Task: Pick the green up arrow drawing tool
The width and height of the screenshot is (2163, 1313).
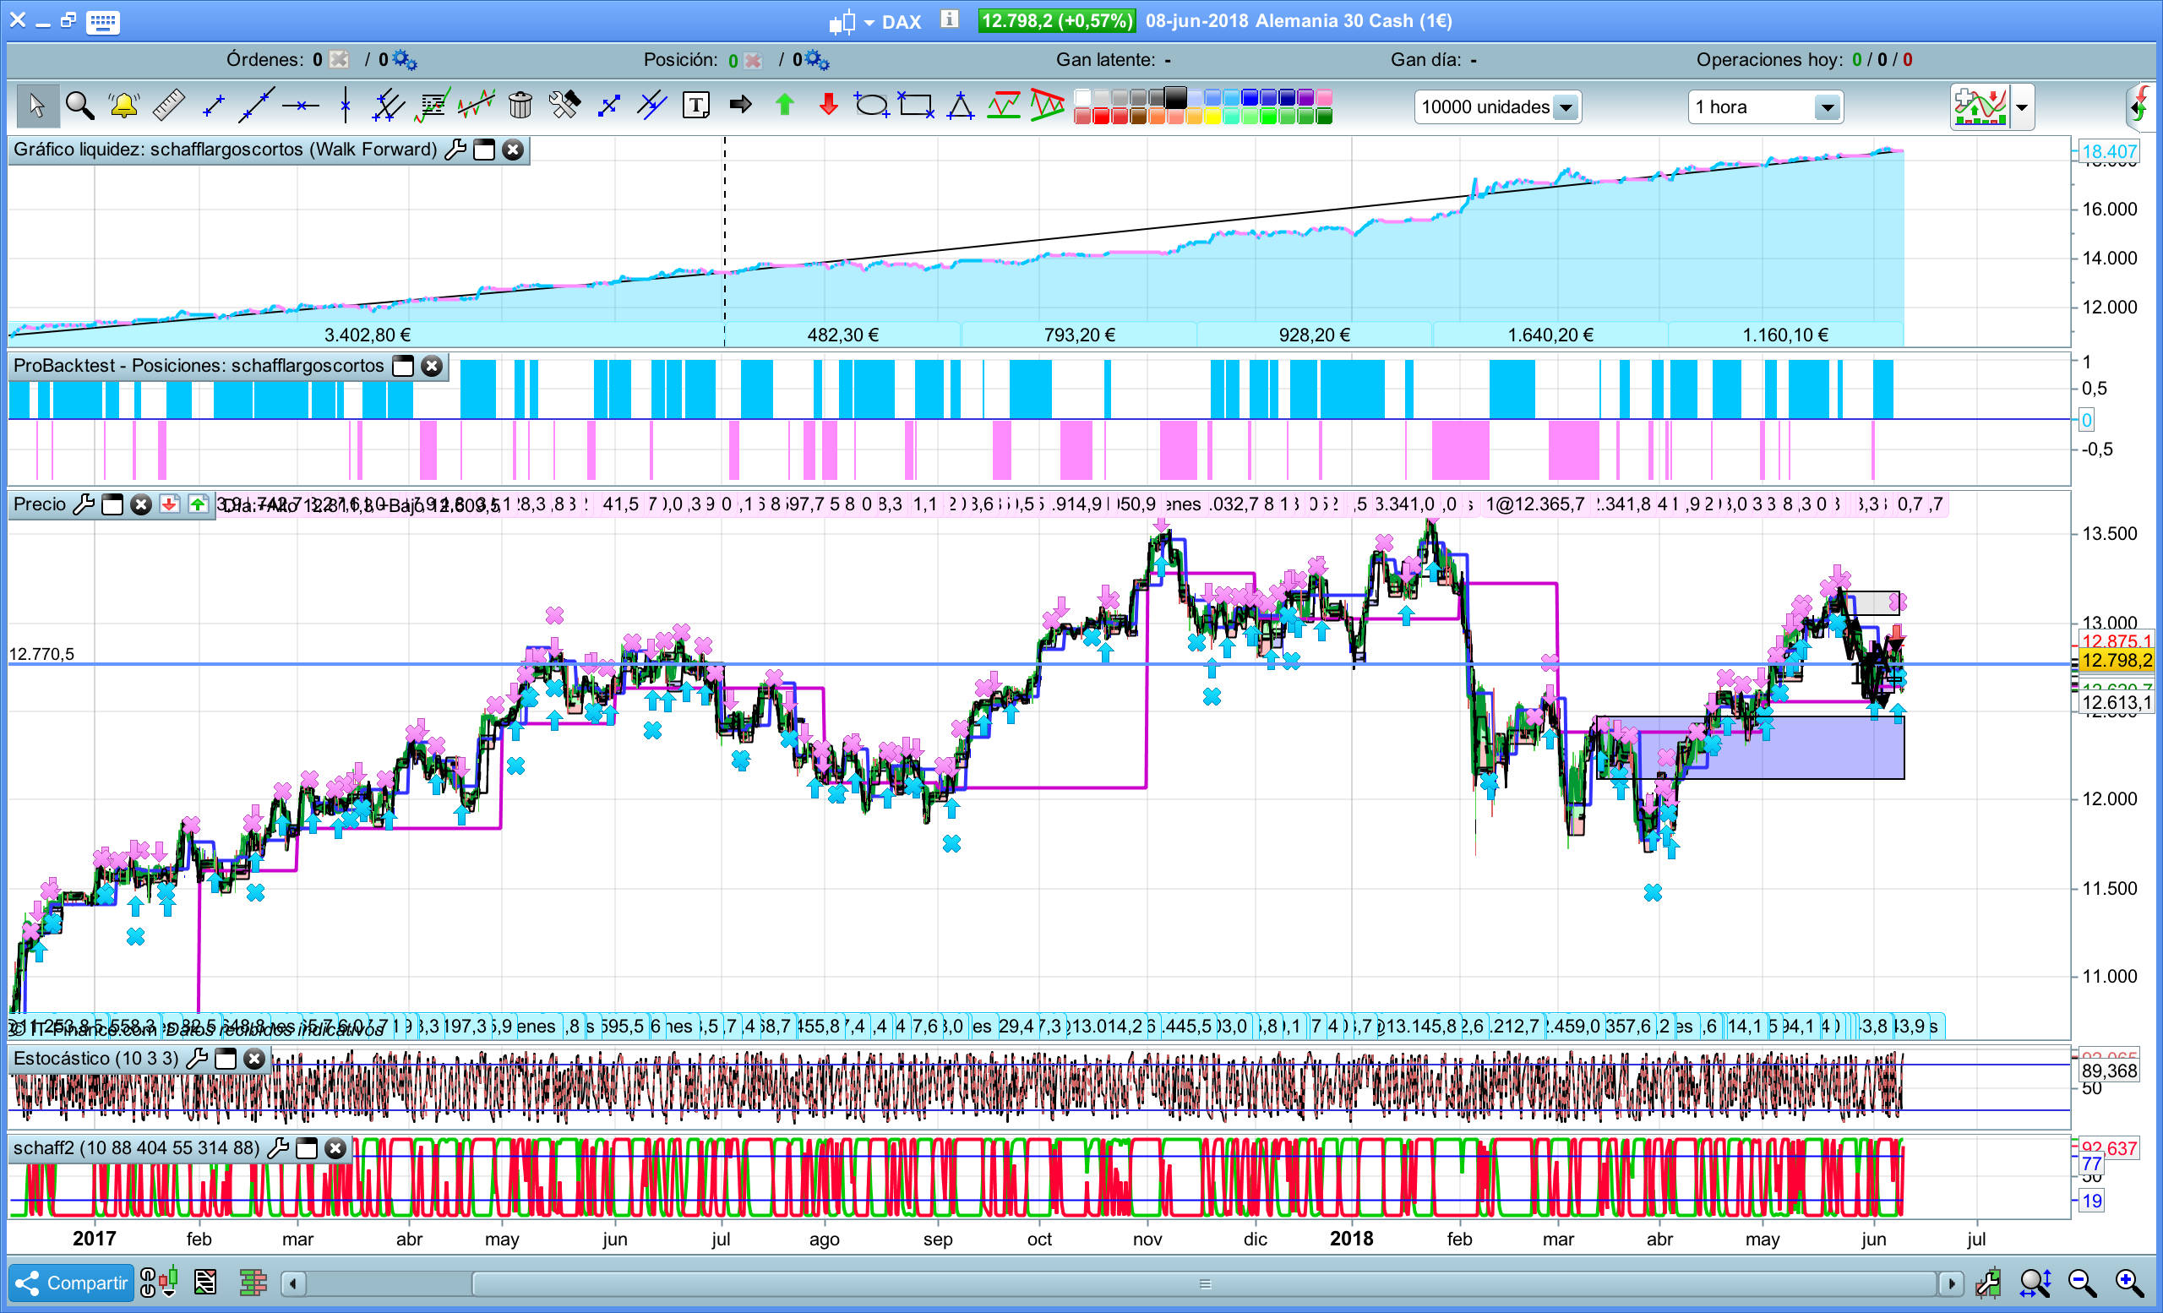Action: (785, 106)
